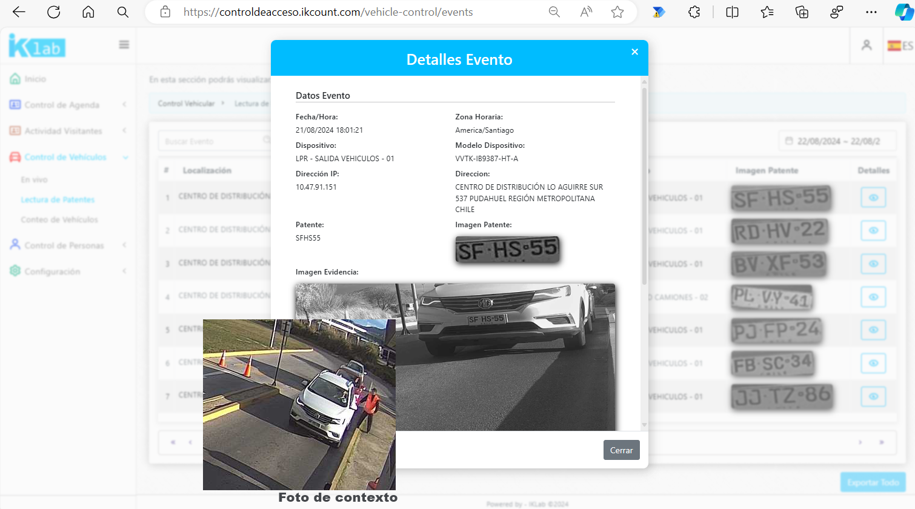The height and width of the screenshot is (509, 915).
Task: Click the iKlab logo
Action: coord(37,45)
